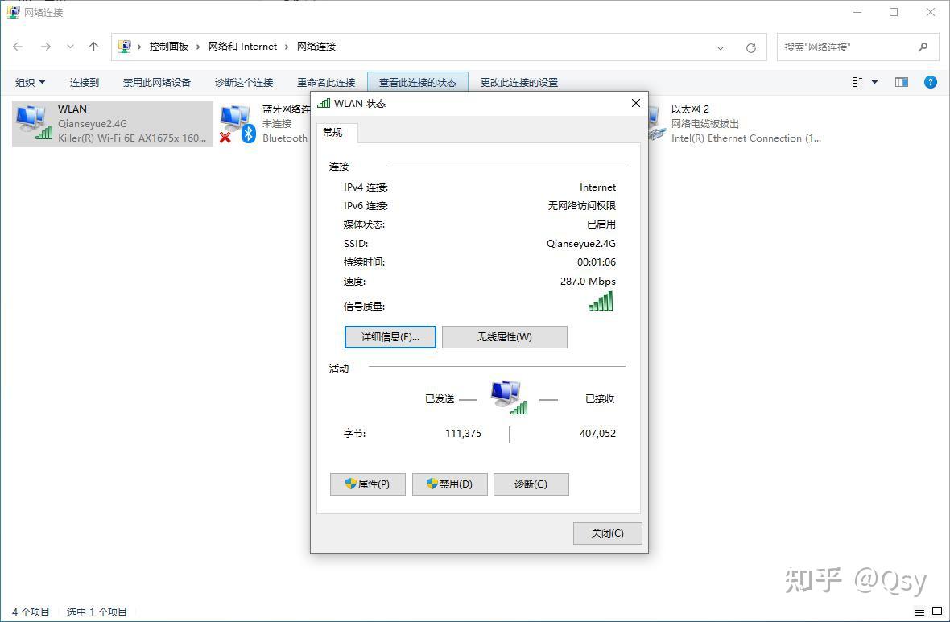Click the 无线属性(W) button
The width and height of the screenshot is (950, 622).
505,336
